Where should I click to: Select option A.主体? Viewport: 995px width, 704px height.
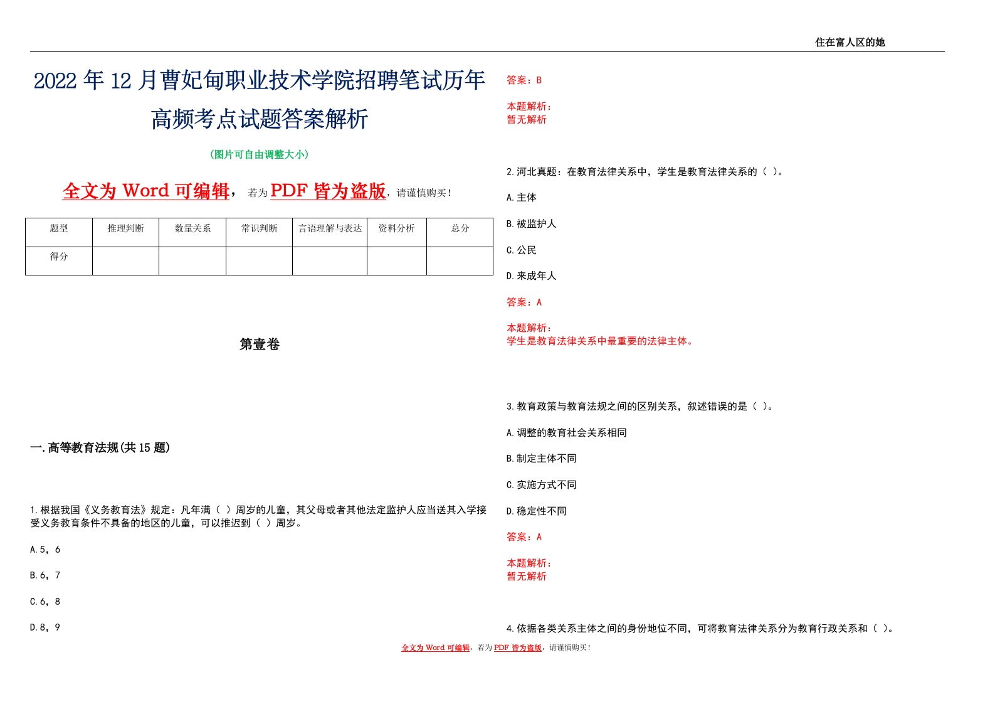522,198
